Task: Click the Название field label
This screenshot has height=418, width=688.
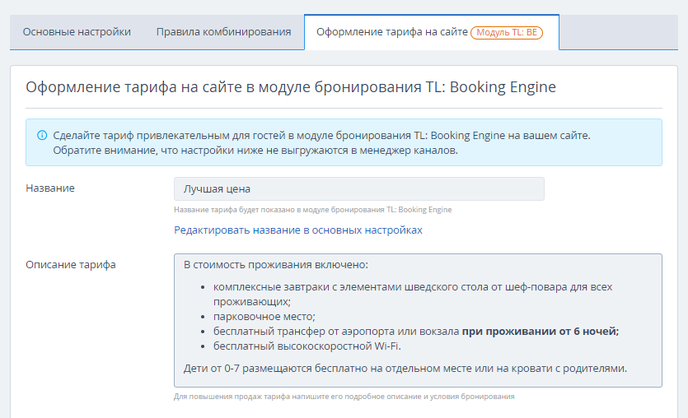Action: coord(50,188)
